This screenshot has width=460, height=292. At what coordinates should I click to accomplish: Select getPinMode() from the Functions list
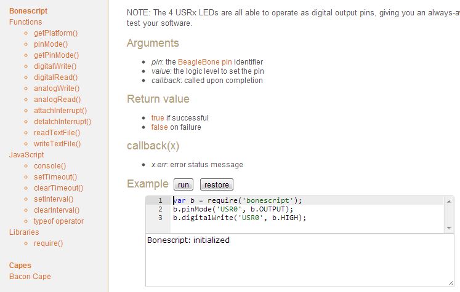56,55
